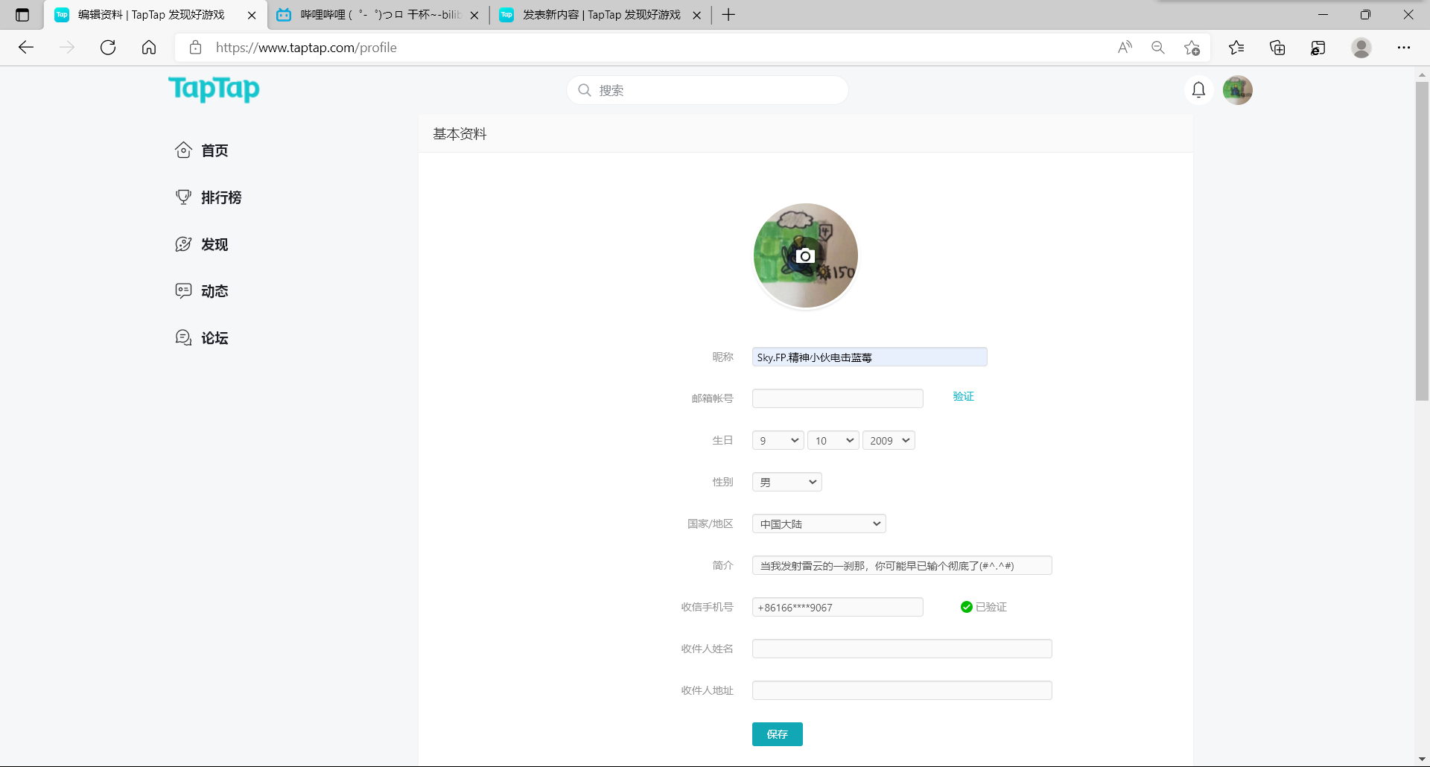
Task: Close the 发表新内容 browser tab
Action: pos(696,15)
